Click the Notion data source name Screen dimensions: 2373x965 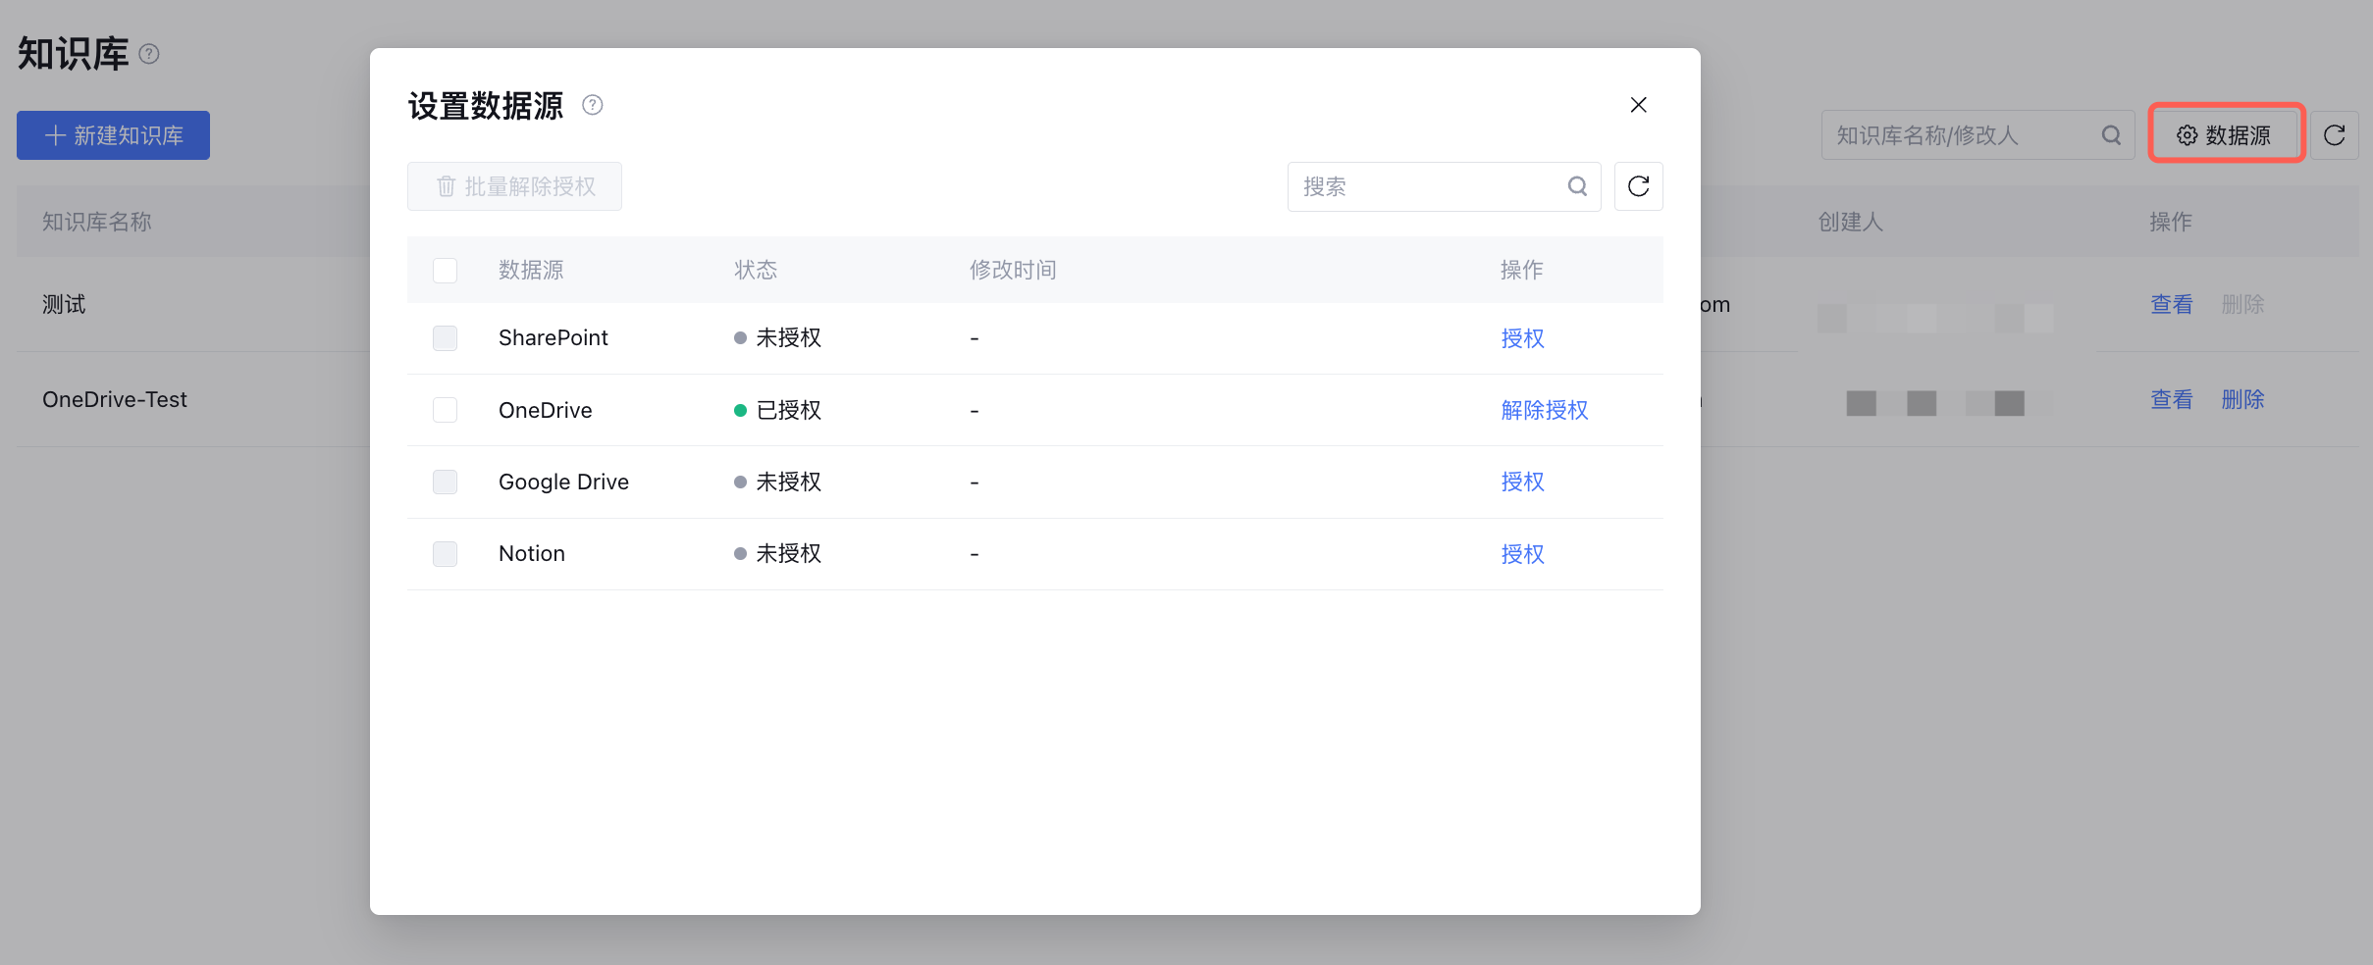[532, 554]
